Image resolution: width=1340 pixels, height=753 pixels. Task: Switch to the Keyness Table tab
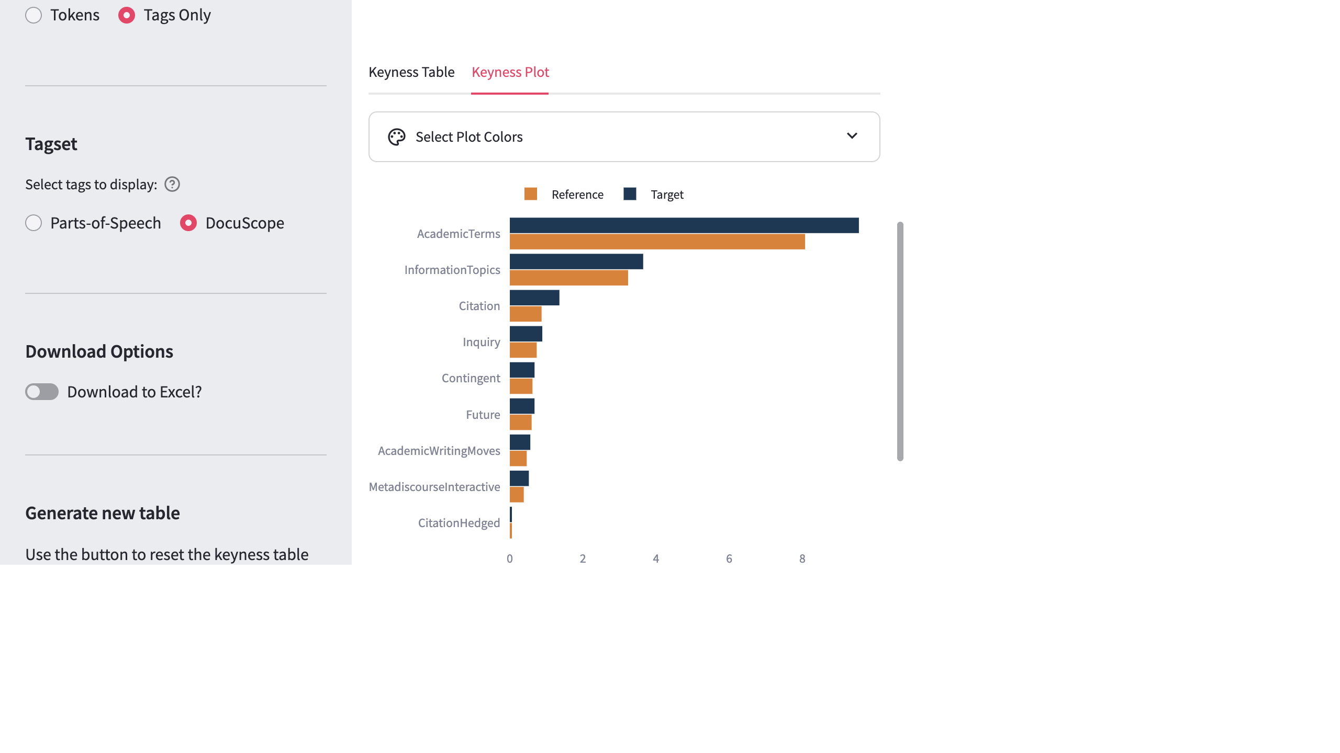pyautogui.click(x=411, y=72)
